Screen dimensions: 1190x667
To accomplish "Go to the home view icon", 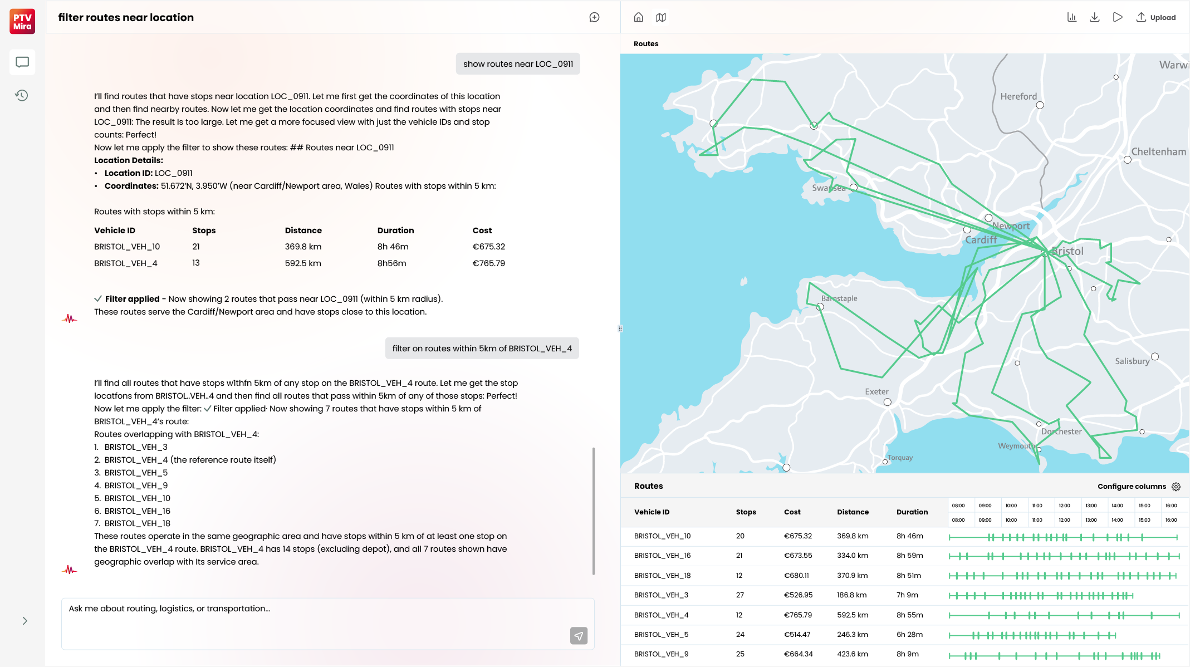I will (638, 17).
